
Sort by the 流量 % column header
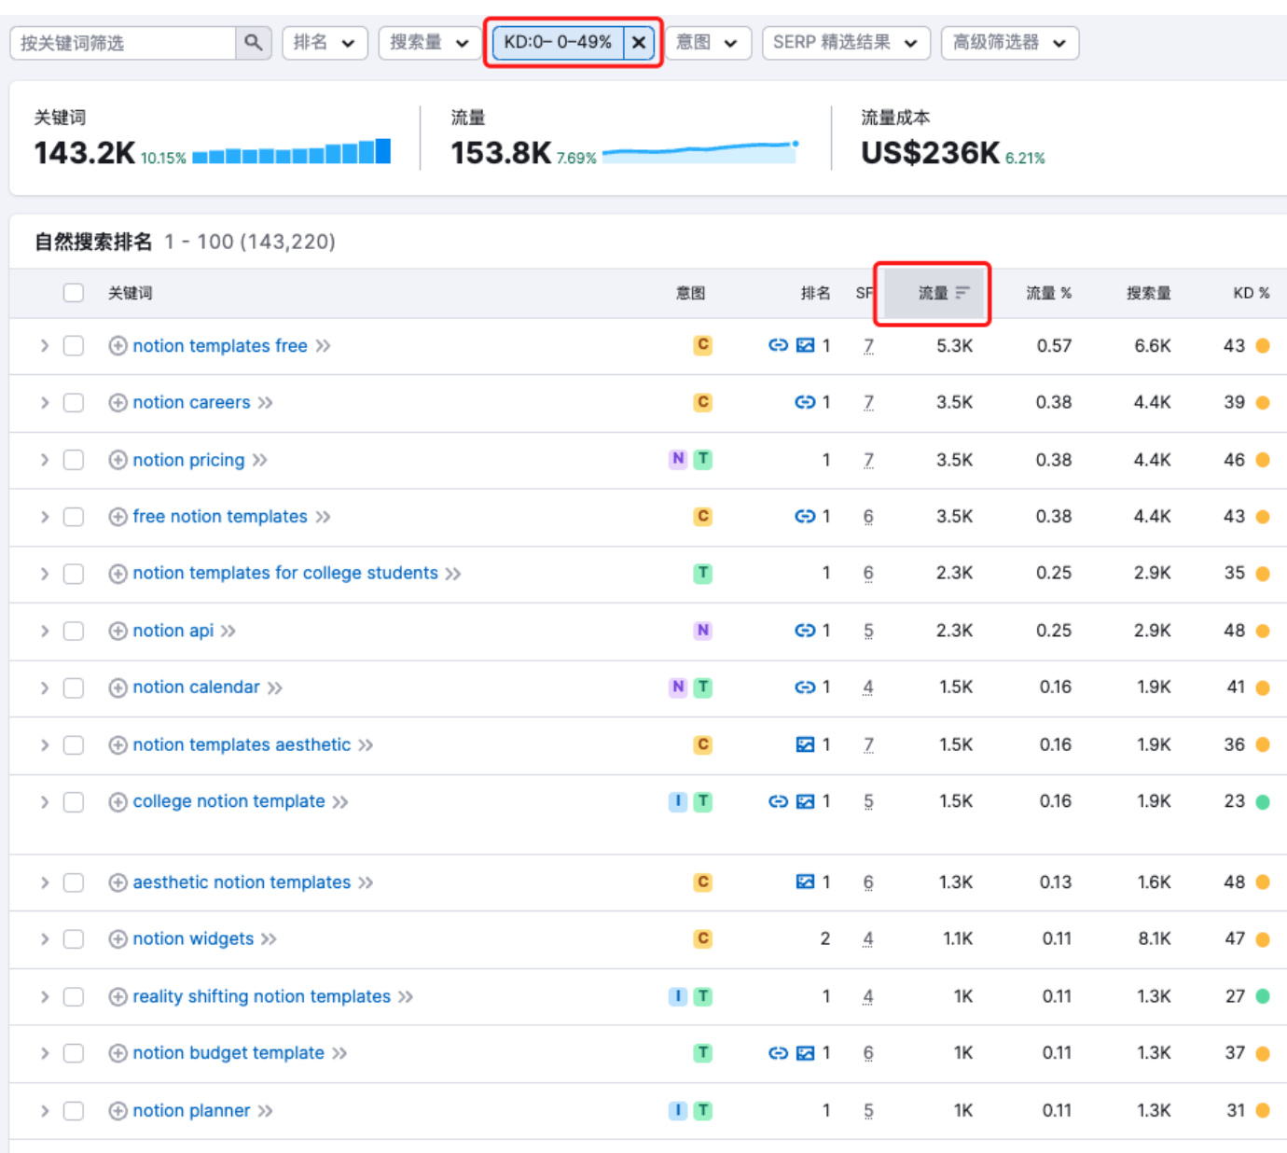(1048, 293)
